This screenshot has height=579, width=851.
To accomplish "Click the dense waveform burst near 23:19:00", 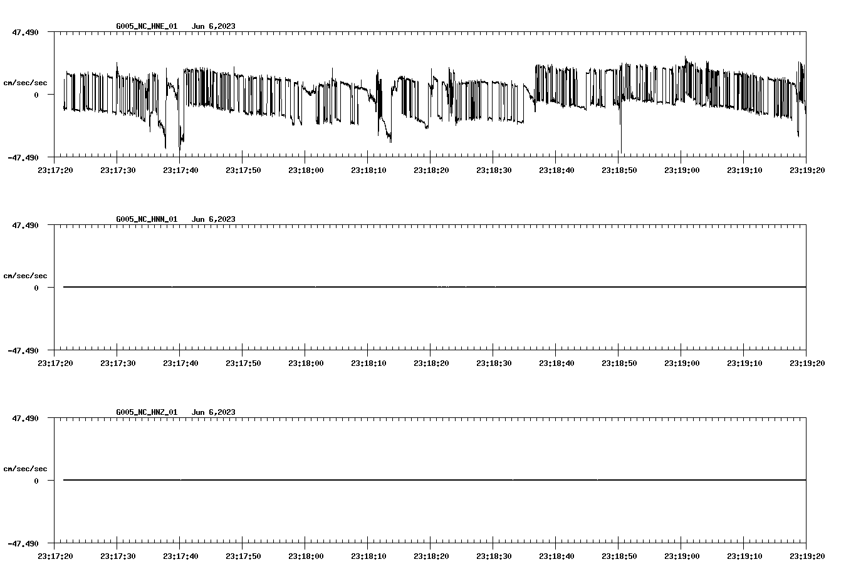I will [689, 81].
